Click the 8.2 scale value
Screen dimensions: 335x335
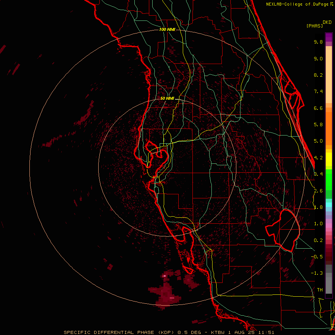[318, 75]
